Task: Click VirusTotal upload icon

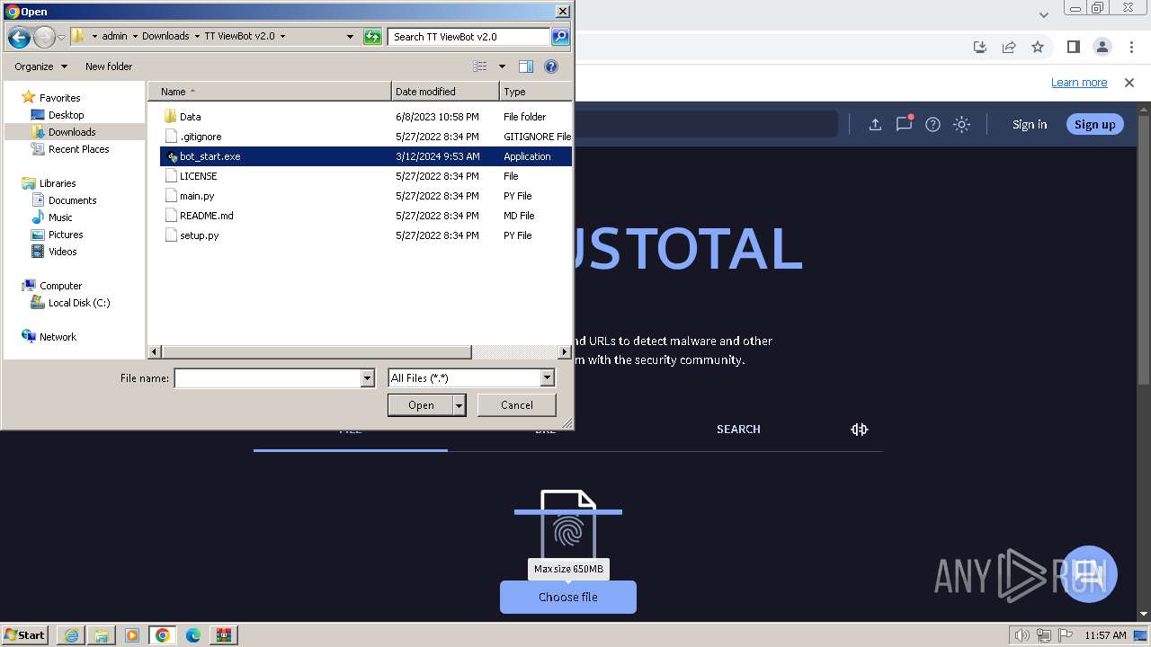Action: click(x=875, y=125)
